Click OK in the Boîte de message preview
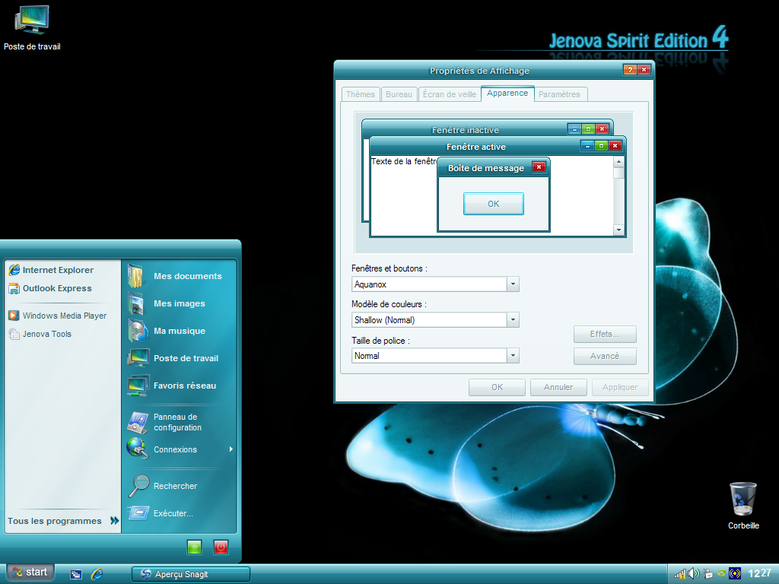 493,204
